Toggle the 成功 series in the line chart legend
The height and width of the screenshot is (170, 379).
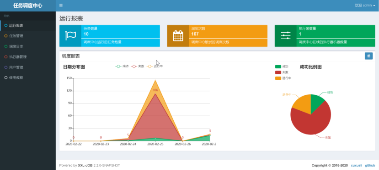[122, 66]
